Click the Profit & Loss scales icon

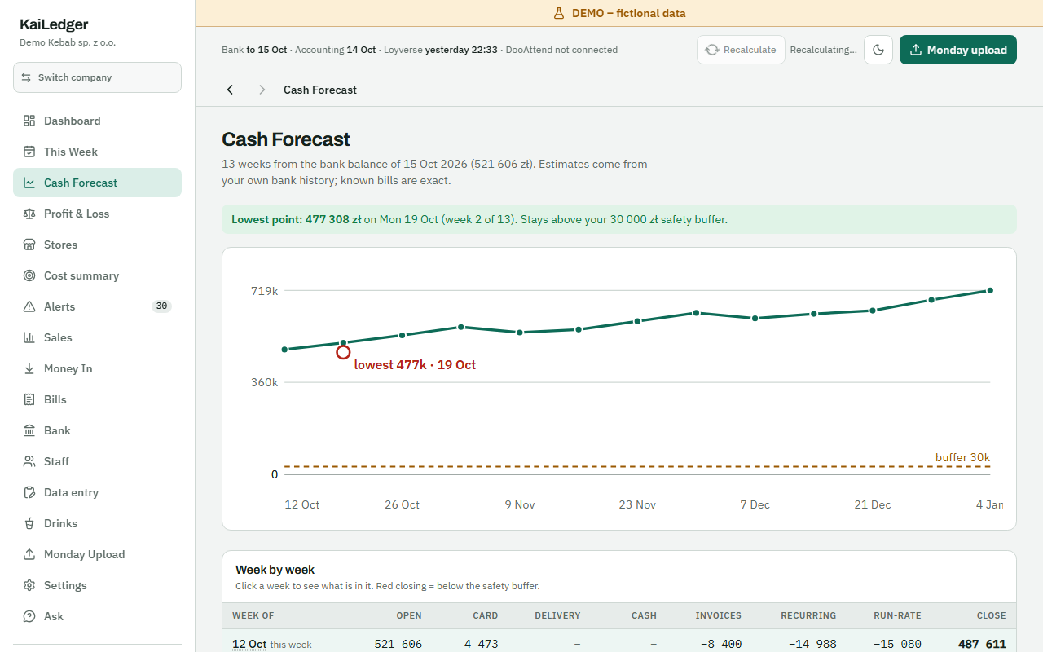point(29,214)
